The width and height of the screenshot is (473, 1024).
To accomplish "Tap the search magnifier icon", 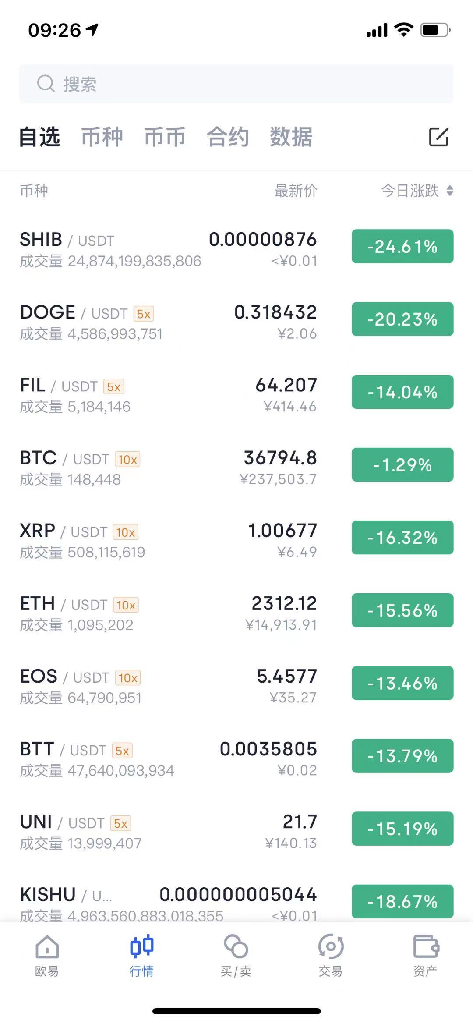I will (x=46, y=83).
